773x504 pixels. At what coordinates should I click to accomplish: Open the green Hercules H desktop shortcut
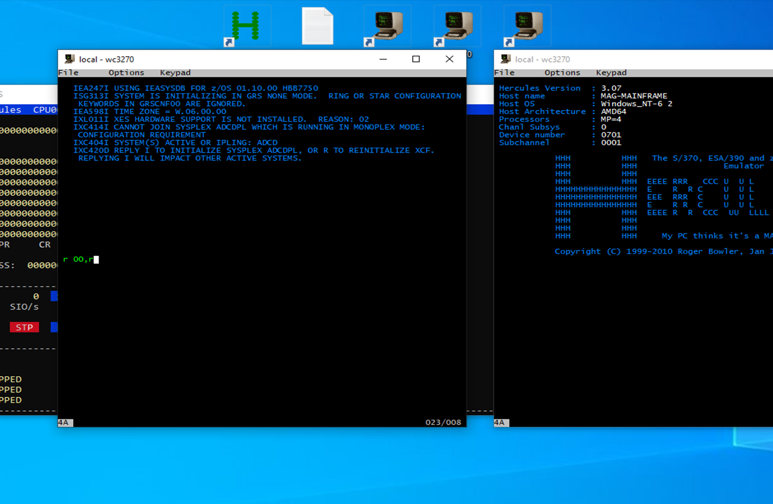pos(246,26)
